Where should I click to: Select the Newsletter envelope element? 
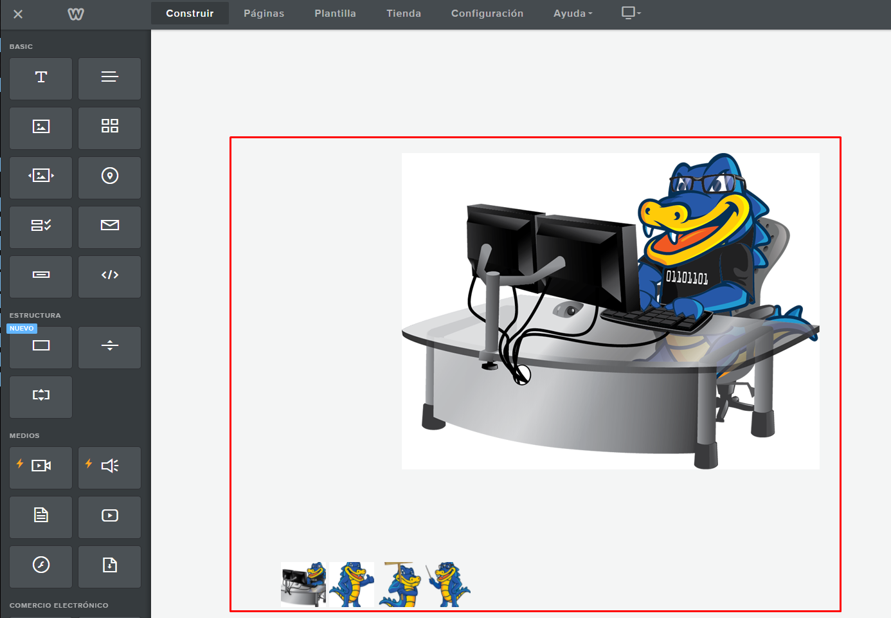(x=110, y=227)
